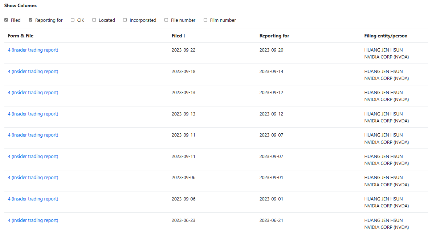Open first insider report filed 2023-09-11
428x231 pixels.
(x=33, y=135)
